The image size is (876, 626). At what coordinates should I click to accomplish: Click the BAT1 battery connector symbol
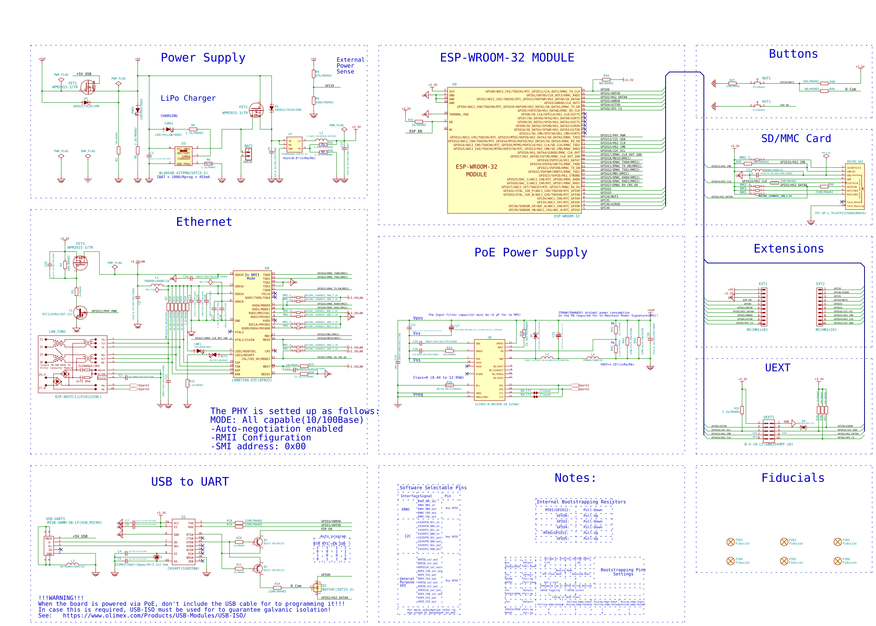(248, 154)
